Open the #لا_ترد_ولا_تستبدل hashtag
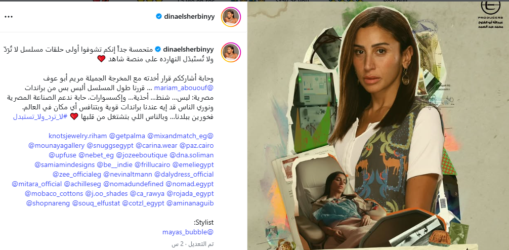The image size is (509, 250). pos(40,116)
